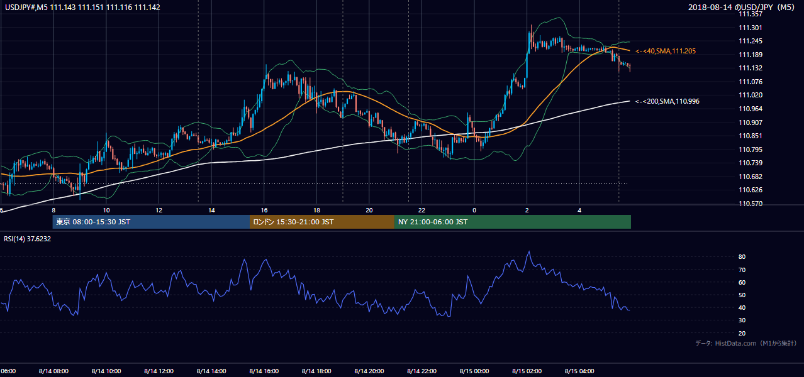Viewport: 804px width, 377px height.
Task: Click hour label 2 under the price chart
Action: (527, 210)
